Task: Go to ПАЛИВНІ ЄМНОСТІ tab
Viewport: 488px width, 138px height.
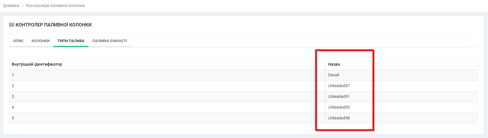Action: click(x=110, y=41)
